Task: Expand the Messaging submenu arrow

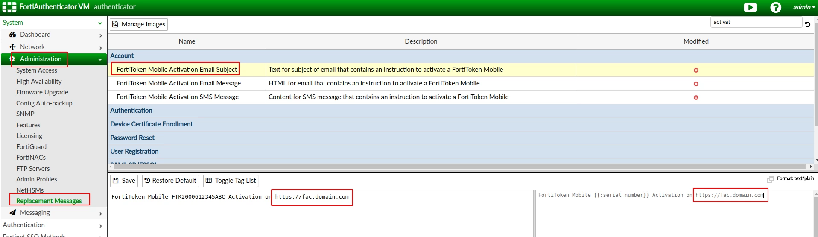Action: coord(101,214)
